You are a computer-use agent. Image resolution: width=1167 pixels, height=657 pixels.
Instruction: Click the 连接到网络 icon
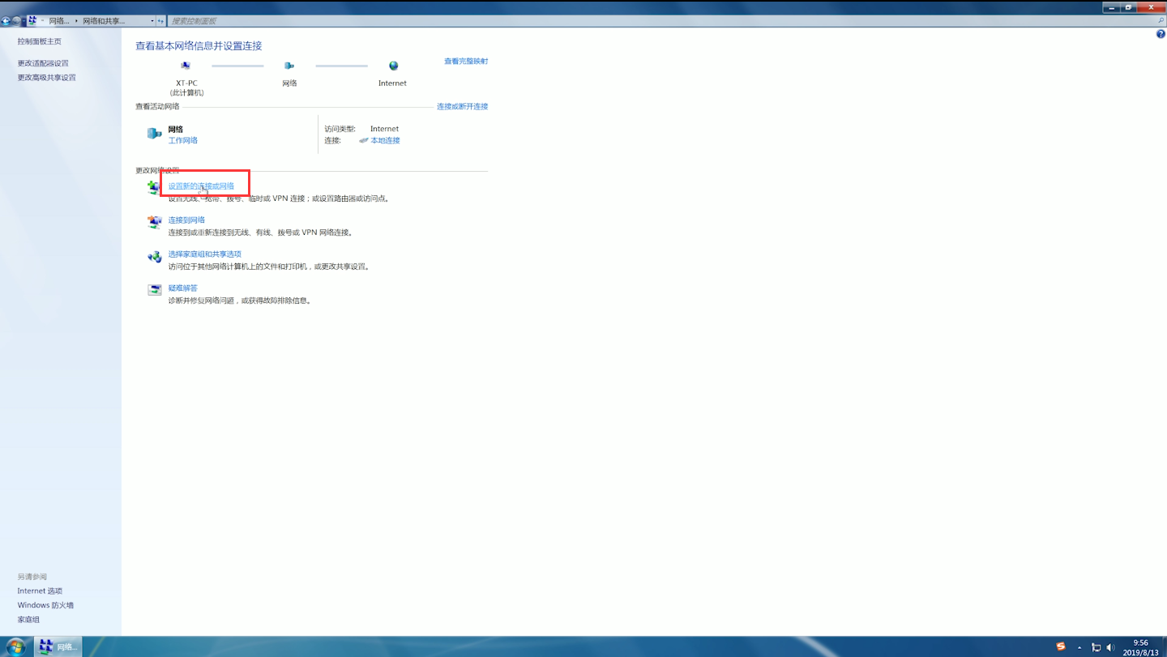[x=154, y=222]
